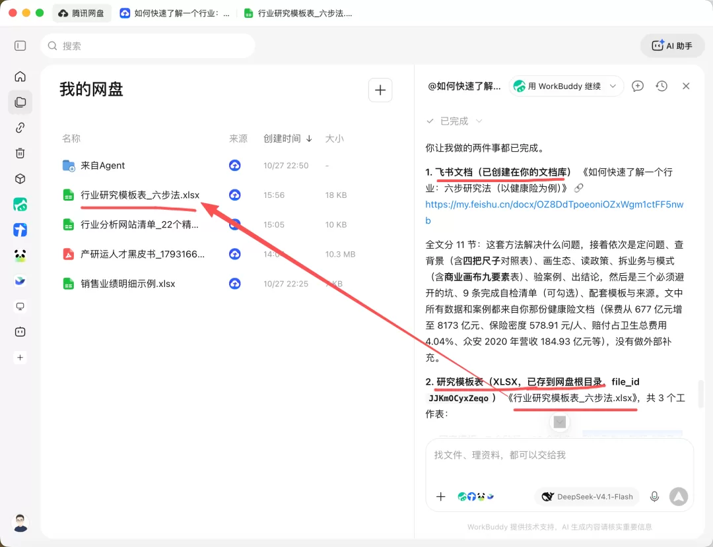Click the file_id code JJKm0CyxZeqo
Image resolution: width=713 pixels, height=547 pixels.
pyautogui.click(x=458, y=399)
